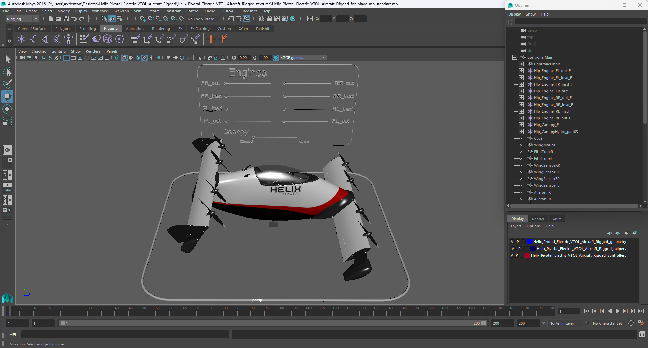Click the Script Editor icon
The image size is (648, 348).
642,335
